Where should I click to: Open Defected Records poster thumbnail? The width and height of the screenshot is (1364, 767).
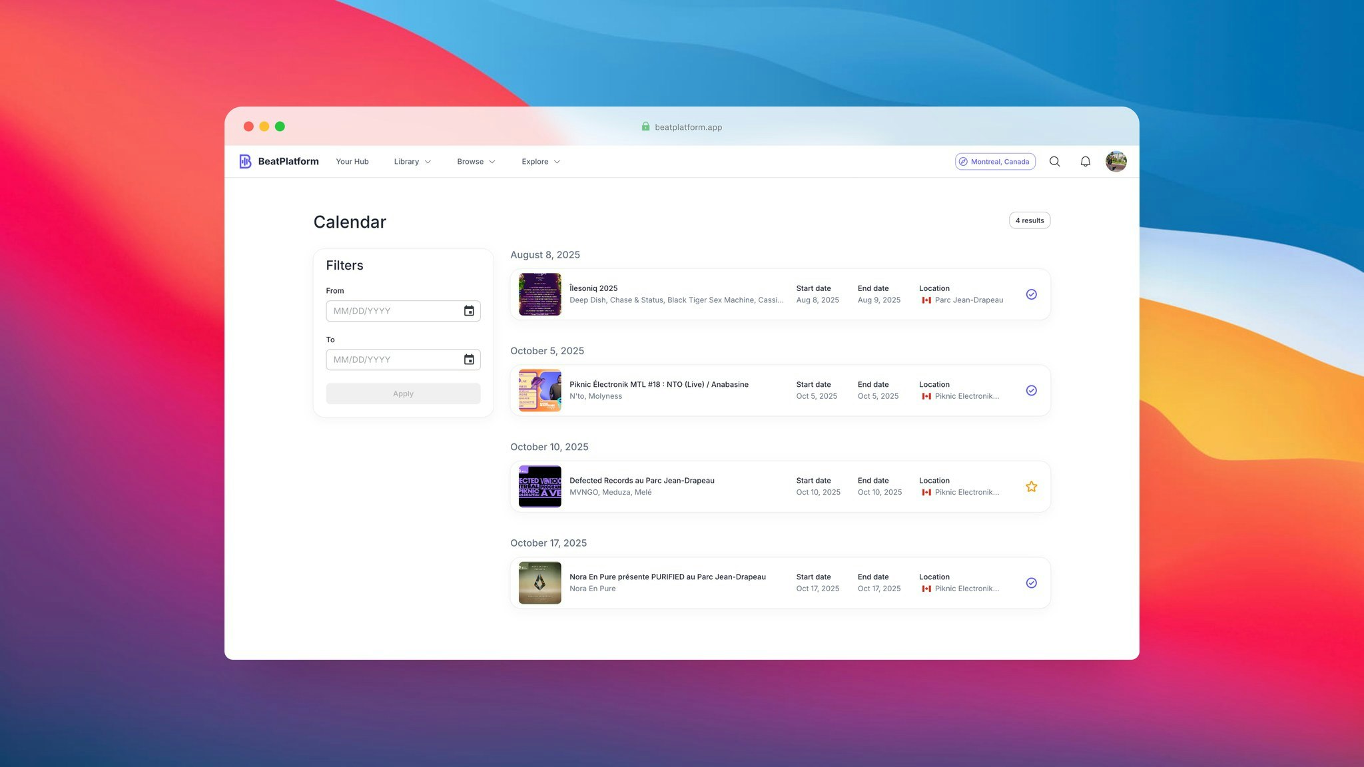tap(540, 487)
